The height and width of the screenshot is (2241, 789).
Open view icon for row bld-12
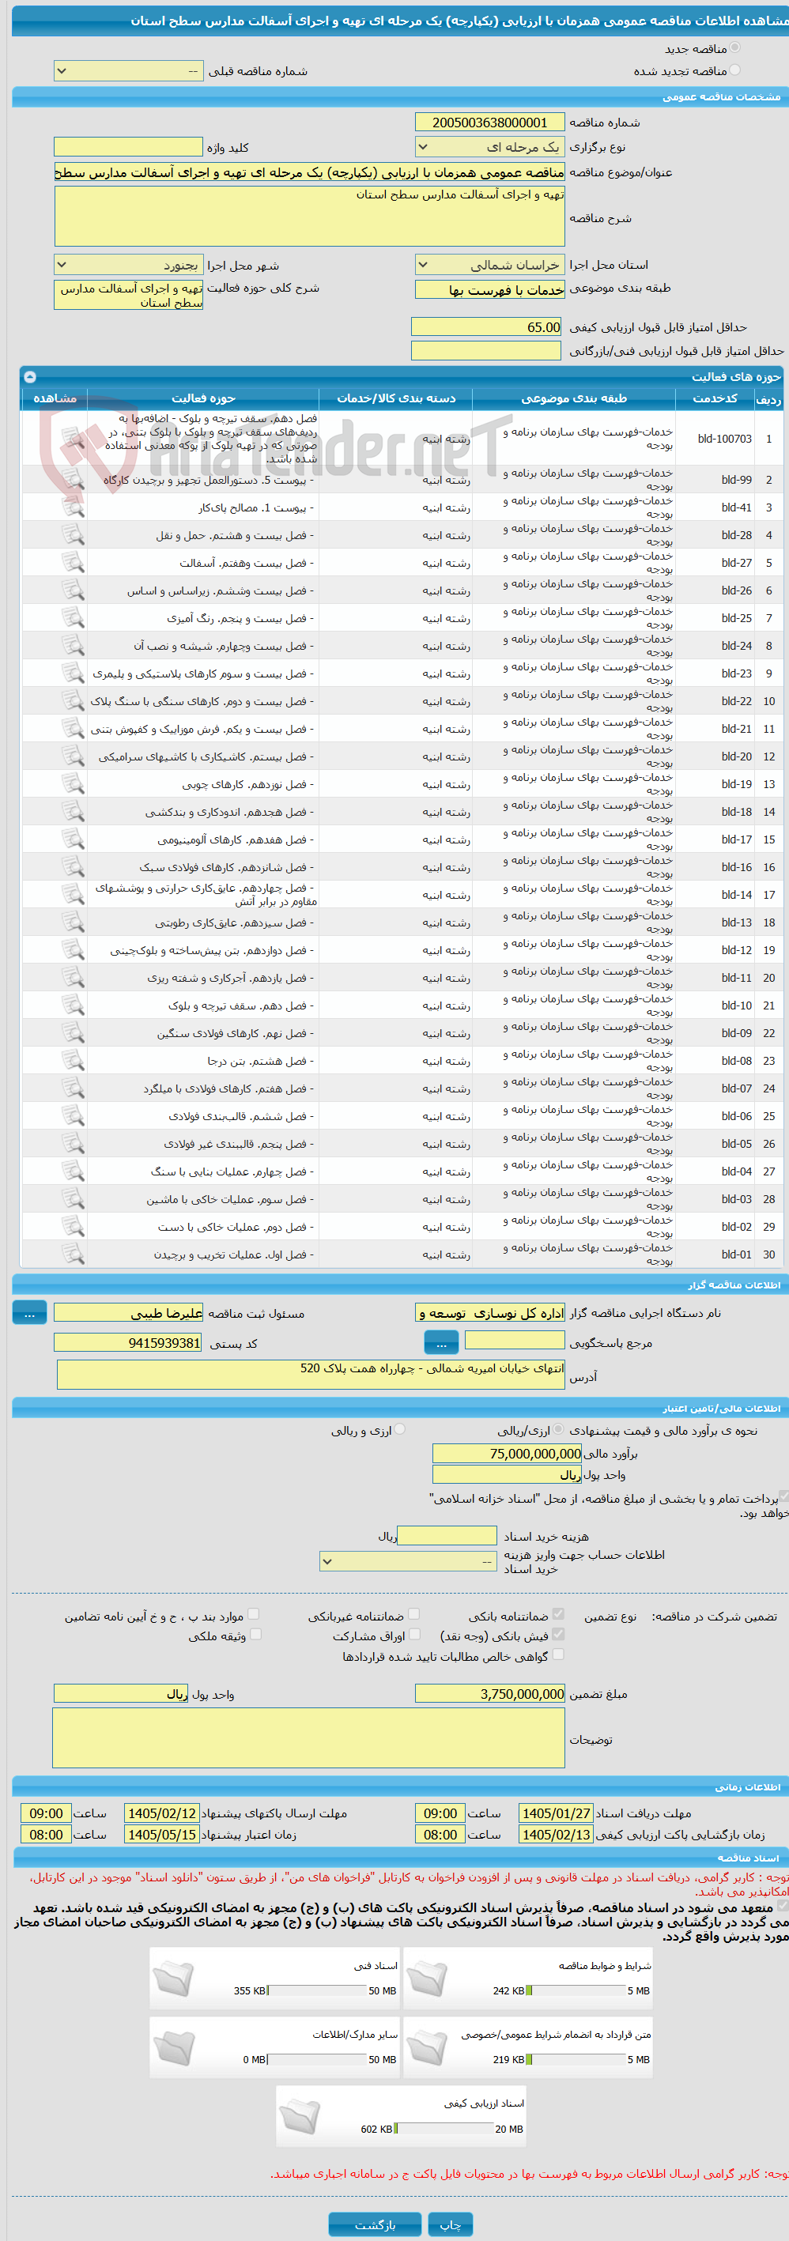pyautogui.click(x=73, y=950)
